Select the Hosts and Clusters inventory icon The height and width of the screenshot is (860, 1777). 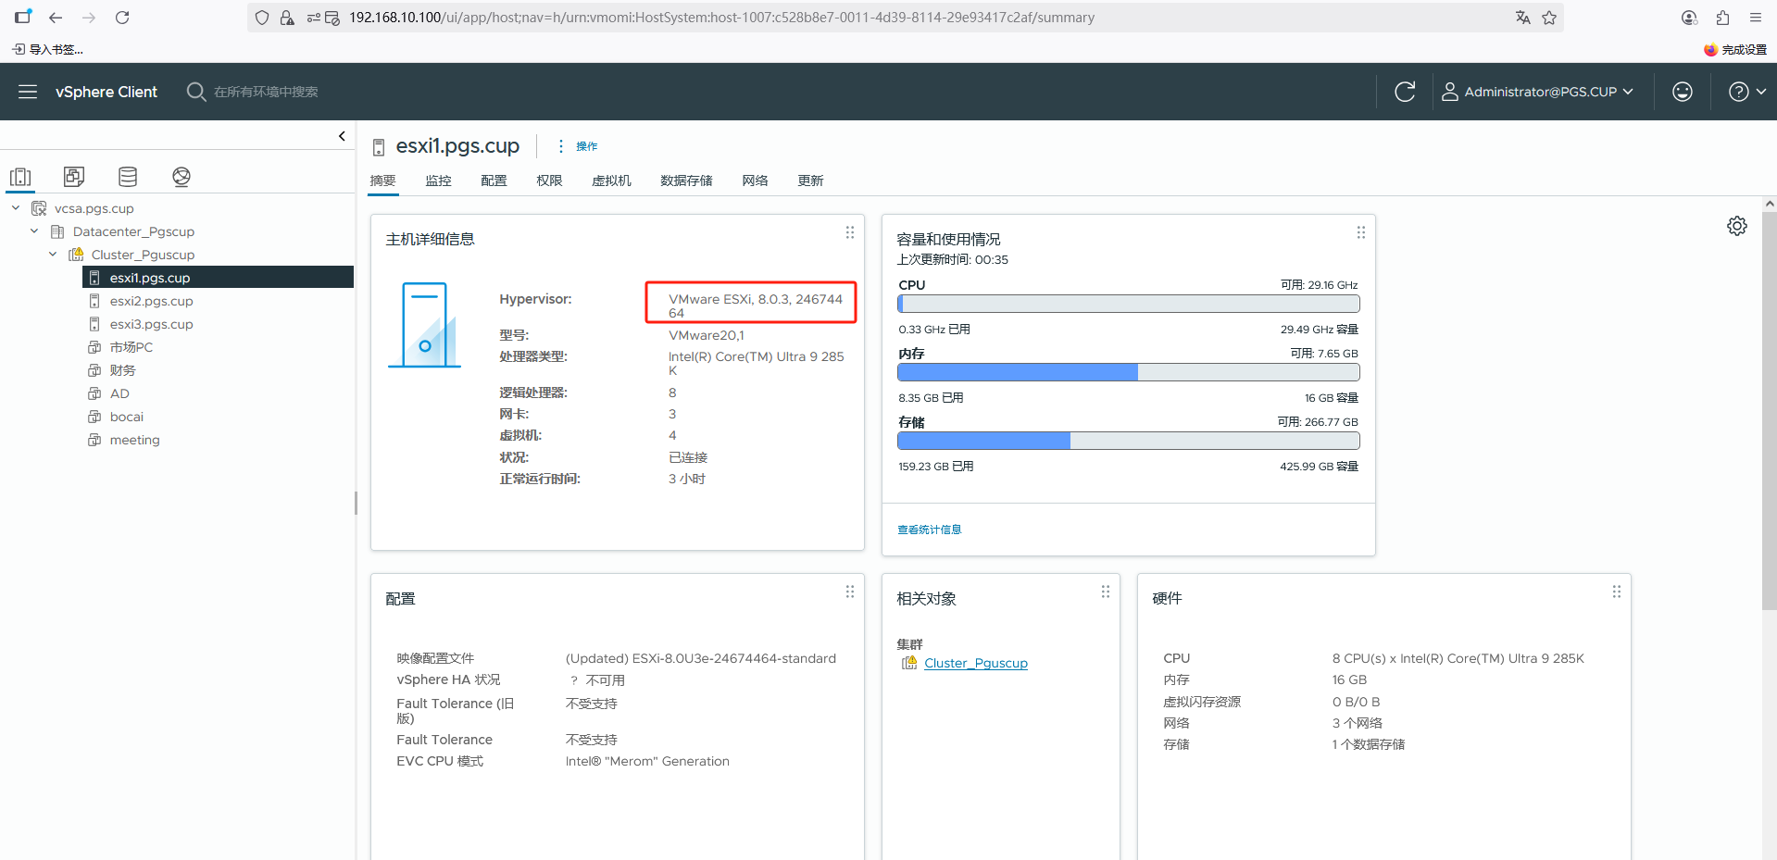[x=20, y=177]
